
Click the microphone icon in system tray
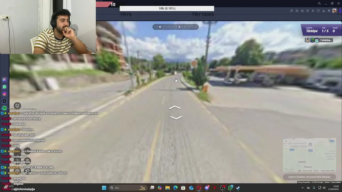[x=314, y=188]
